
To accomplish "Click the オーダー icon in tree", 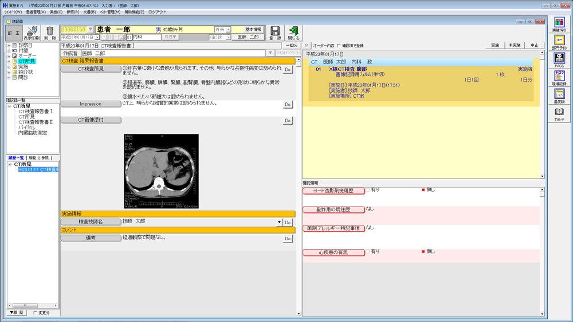I will (x=14, y=56).
